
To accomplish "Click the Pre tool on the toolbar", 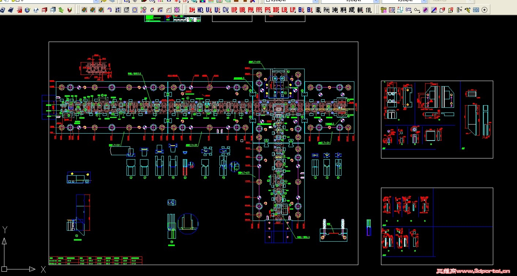I will 326,10.
